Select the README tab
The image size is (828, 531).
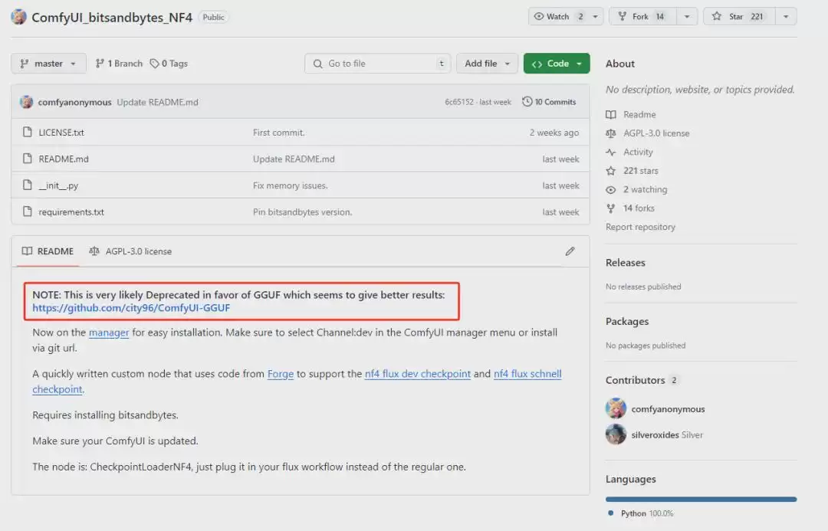[48, 251]
